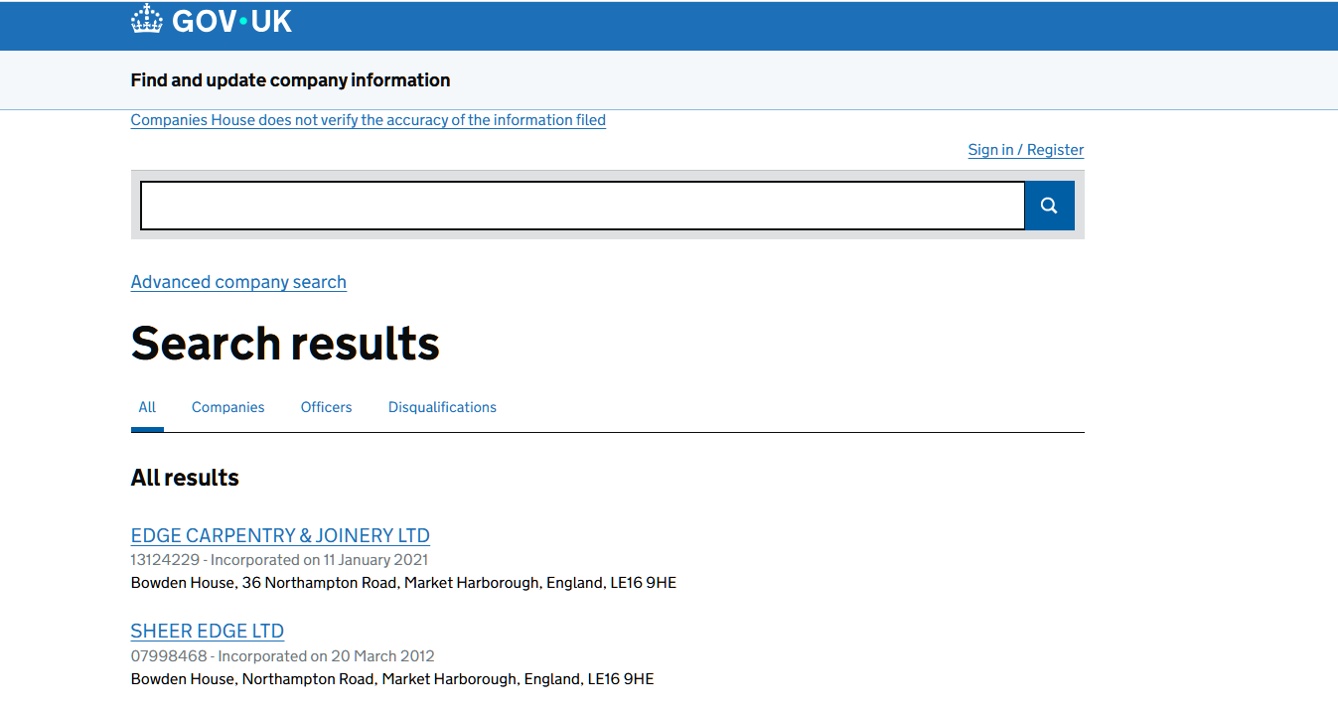
Task: Switch to the Companies tab
Action: click(x=227, y=407)
